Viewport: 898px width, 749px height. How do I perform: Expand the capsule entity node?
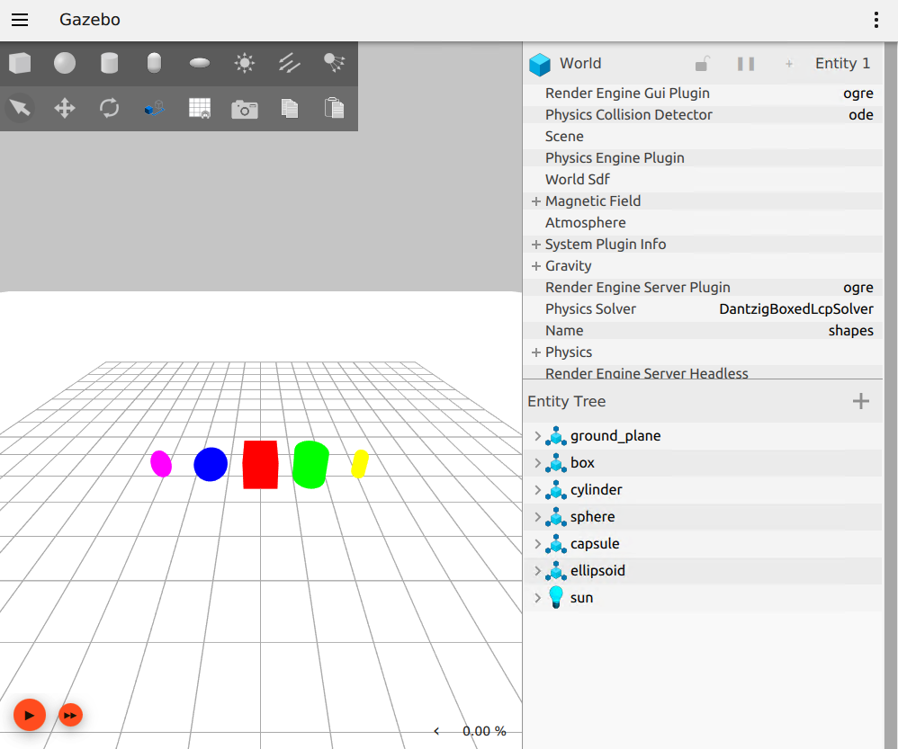click(537, 544)
